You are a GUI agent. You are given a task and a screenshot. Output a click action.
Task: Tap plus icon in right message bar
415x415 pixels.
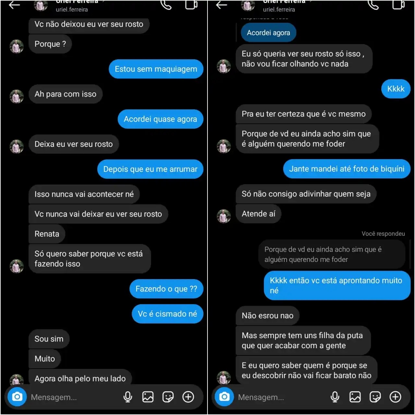(x=395, y=397)
